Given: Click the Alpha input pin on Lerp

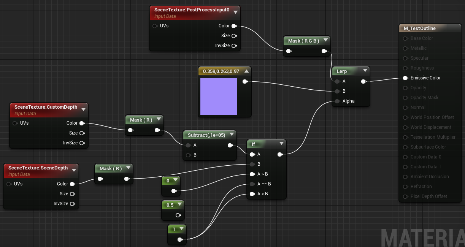Looking at the screenshot, I should coord(337,101).
